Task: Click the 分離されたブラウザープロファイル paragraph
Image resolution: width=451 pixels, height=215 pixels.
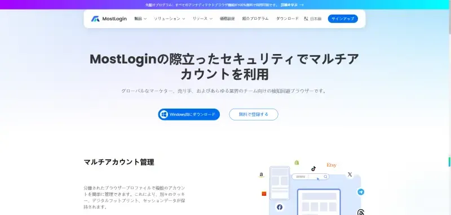Action: click(134, 198)
